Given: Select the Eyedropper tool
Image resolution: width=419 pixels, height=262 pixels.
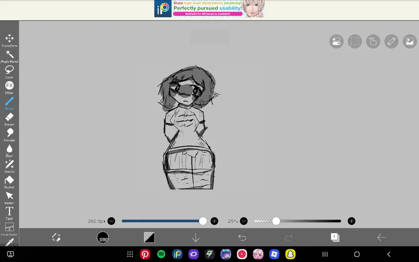Looking at the screenshot, I should pos(9,242).
